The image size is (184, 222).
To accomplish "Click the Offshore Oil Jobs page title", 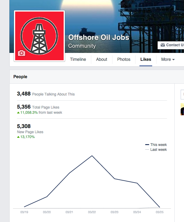I will coord(99,37).
